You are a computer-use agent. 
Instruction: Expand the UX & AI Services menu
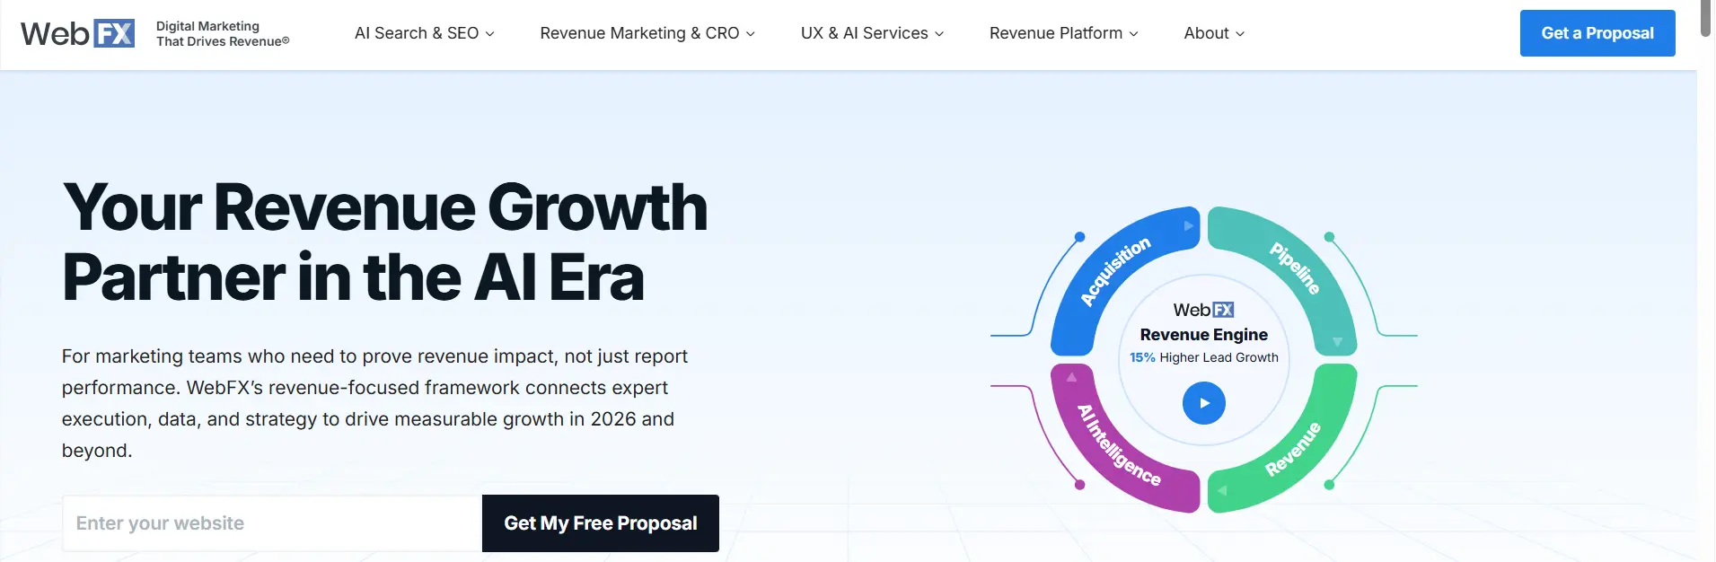[872, 33]
